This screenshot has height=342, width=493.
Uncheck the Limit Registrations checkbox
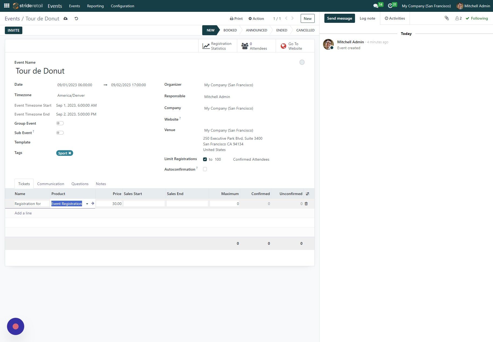205,159
